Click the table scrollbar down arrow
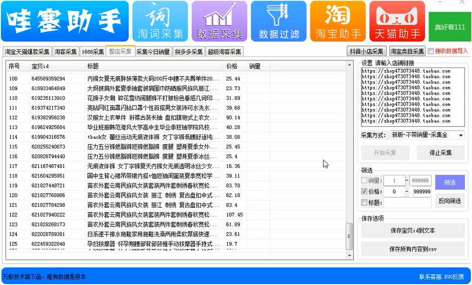This screenshot has width=472, height=285. click(349, 256)
